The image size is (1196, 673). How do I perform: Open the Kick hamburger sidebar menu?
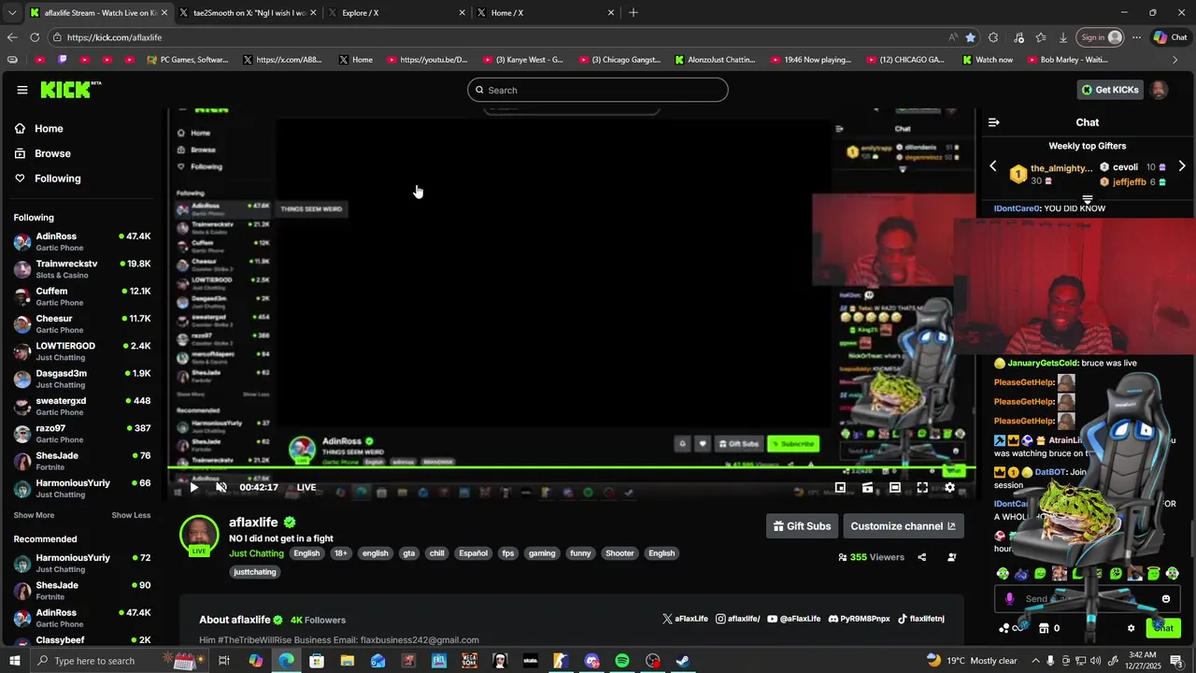coord(22,90)
